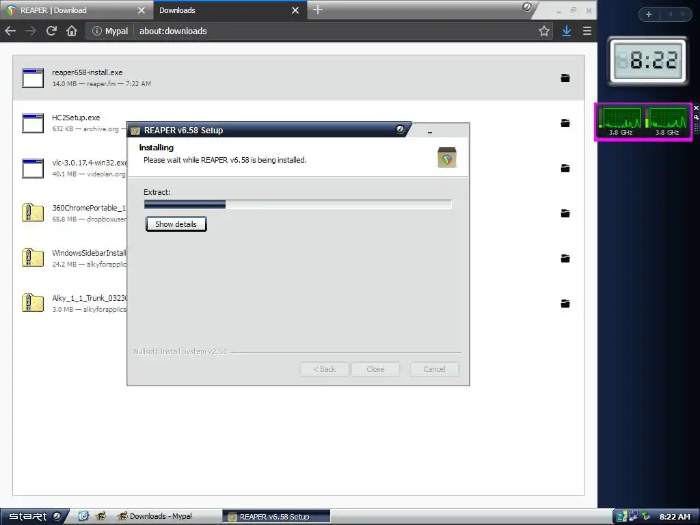Click the reaper658-install.exe file icon
Screen dimensions: 700x525
(33, 78)
